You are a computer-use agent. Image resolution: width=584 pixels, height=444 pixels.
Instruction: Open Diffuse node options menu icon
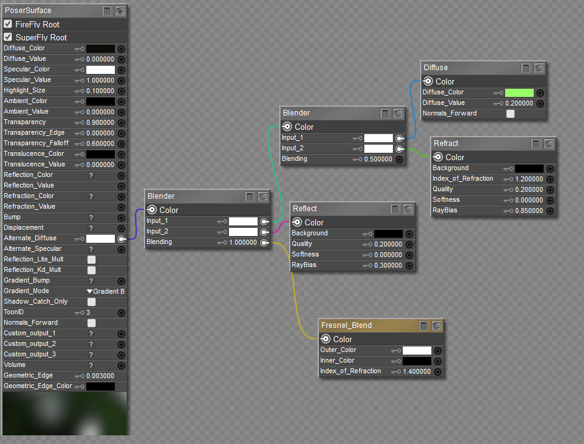526,68
